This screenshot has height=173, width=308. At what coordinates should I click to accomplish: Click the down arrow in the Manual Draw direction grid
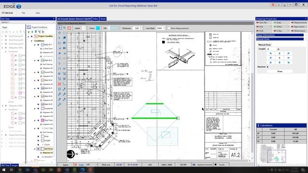280,62
